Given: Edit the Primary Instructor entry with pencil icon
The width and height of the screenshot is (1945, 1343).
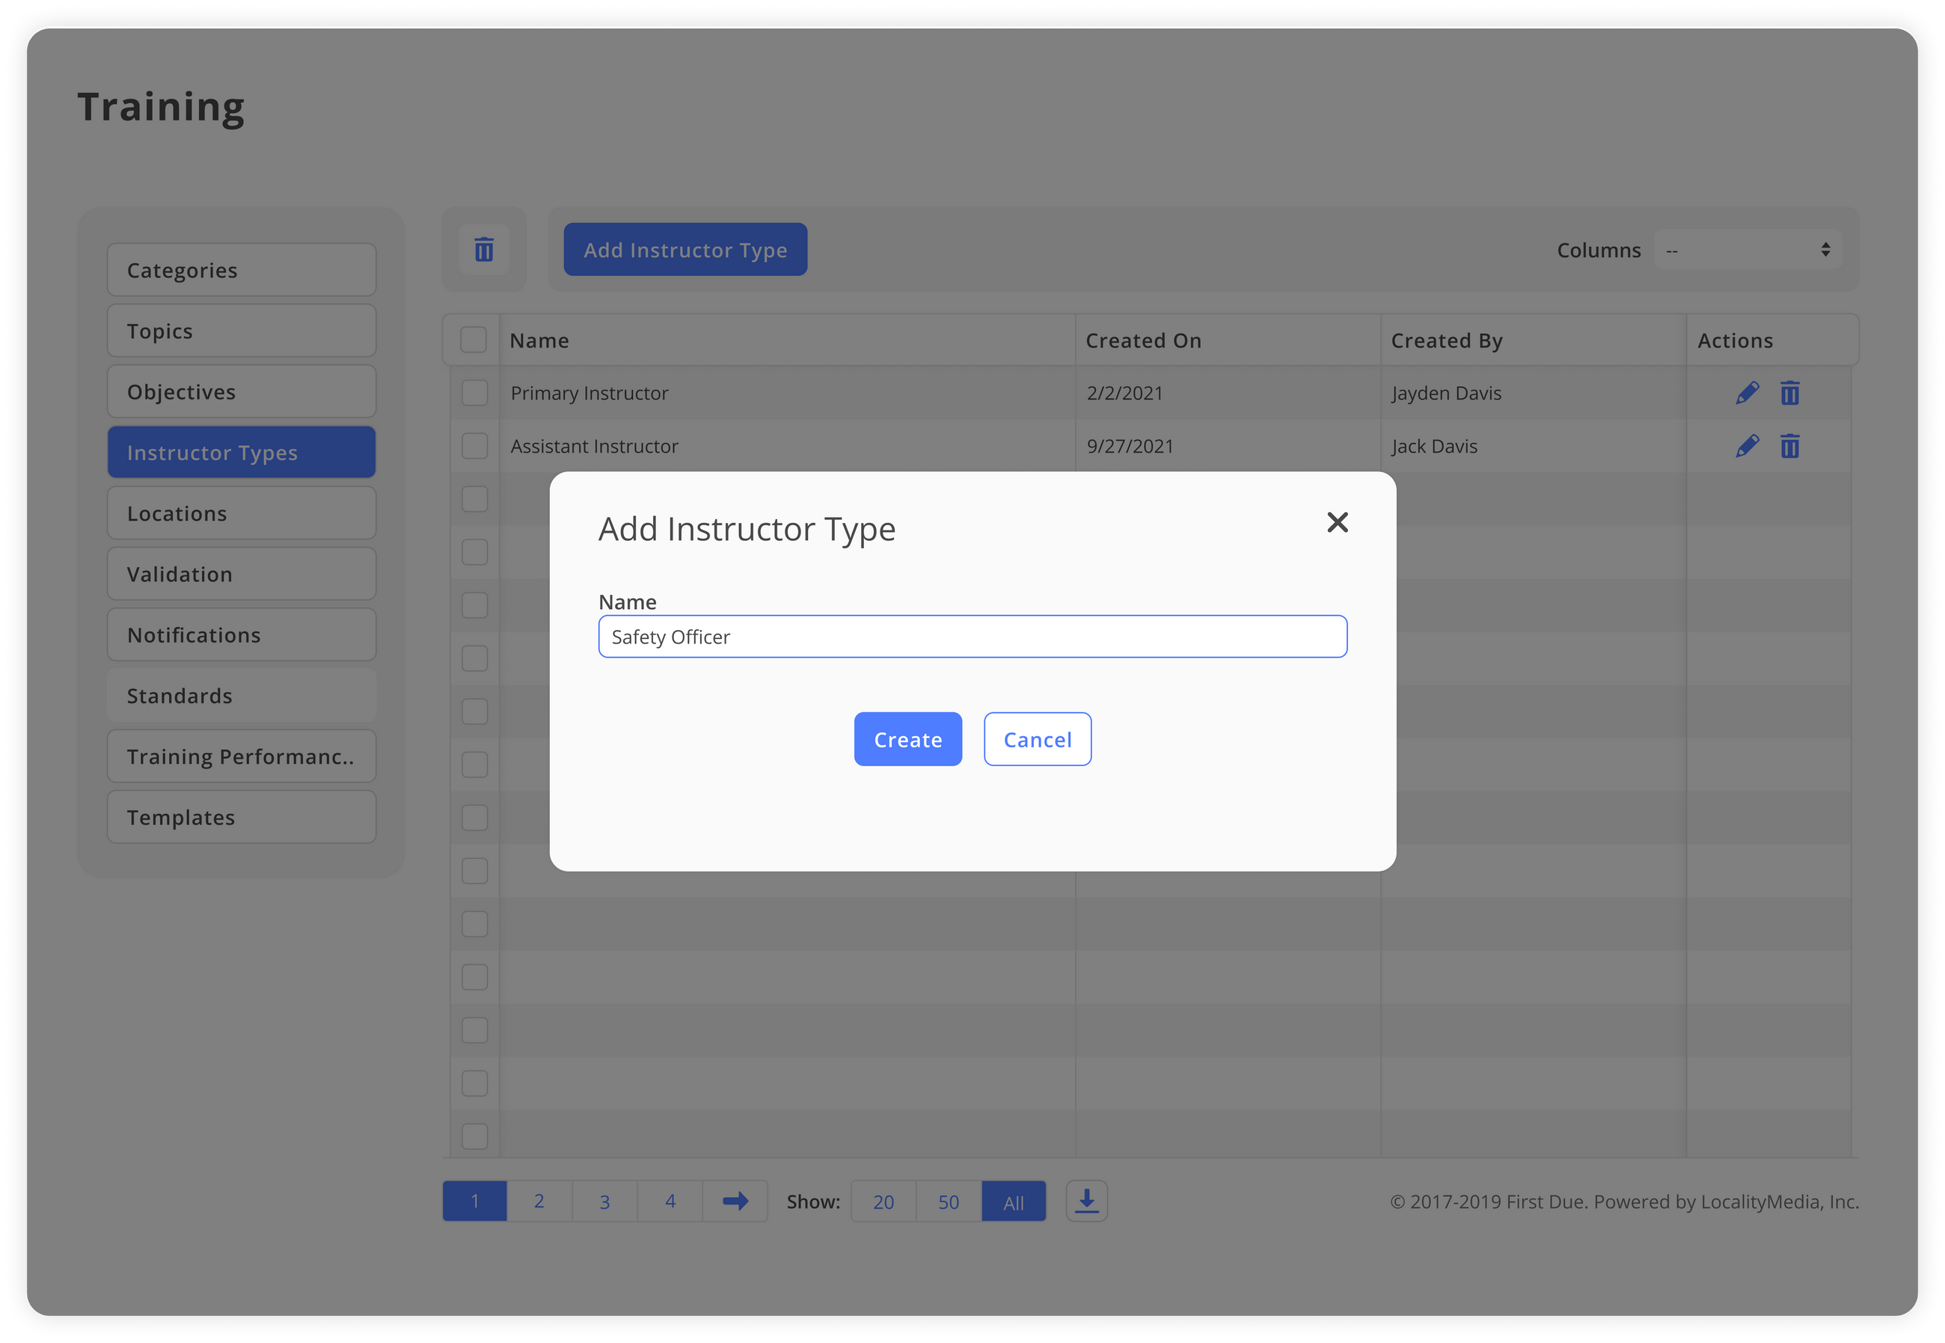Looking at the screenshot, I should pos(1747,392).
